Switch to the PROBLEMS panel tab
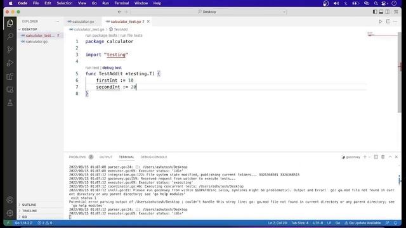 coord(77,157)
